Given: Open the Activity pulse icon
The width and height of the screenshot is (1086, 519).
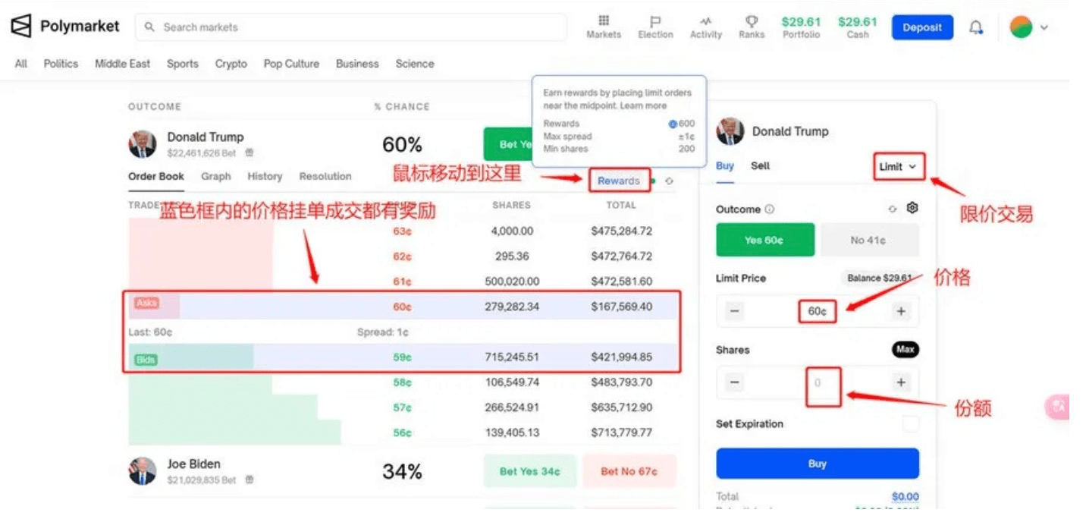Looking at the screenshot, I should (x=706, y=20).
